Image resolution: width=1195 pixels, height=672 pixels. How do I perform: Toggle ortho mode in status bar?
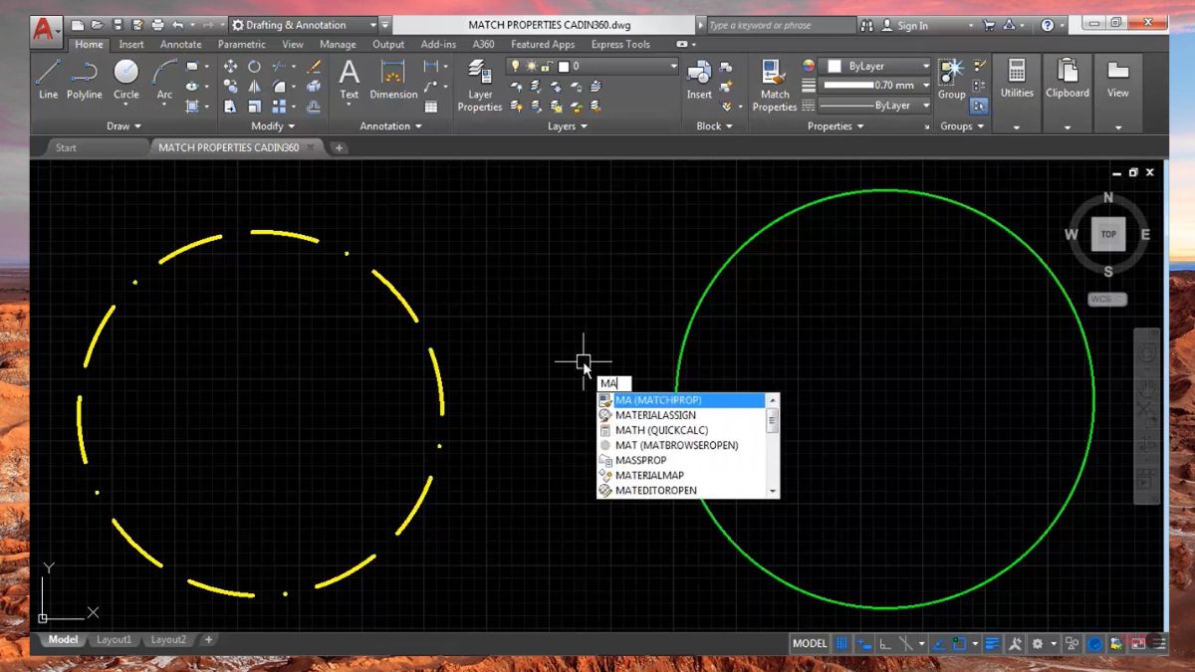coord(885,644)
